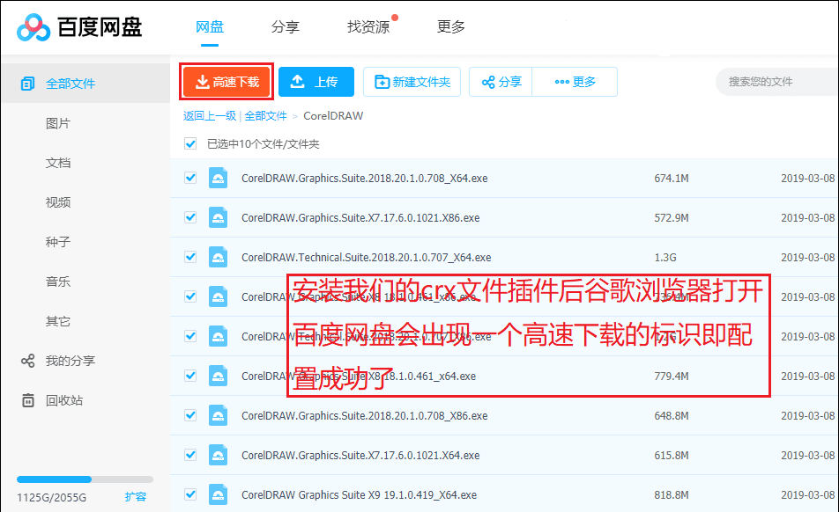This screenshot has height=512, width=839.
Task: Select 全部文件 in the sidebar
Action: (x=85, y=84)
